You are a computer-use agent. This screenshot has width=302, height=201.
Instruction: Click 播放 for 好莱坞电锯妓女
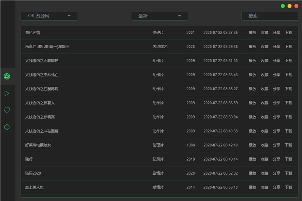click(252, 145)
